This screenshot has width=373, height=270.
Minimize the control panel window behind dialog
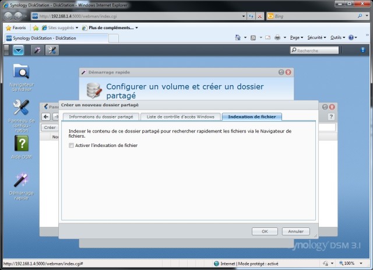pyautogui.click(x=325, y=107)
